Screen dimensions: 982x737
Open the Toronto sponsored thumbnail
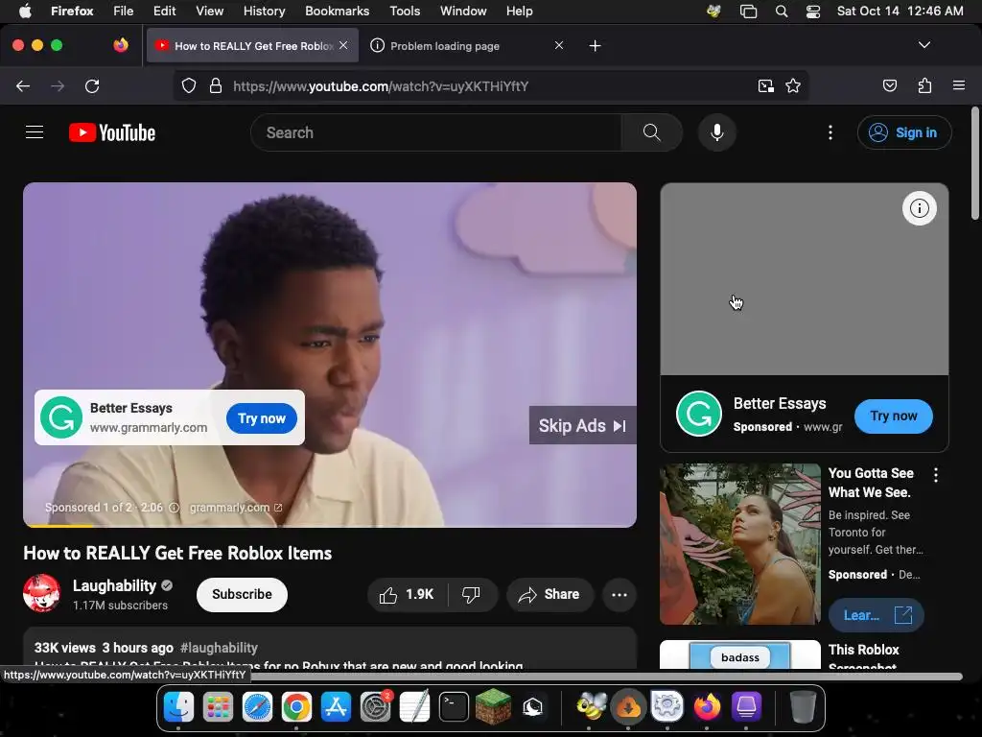(740, 544)
